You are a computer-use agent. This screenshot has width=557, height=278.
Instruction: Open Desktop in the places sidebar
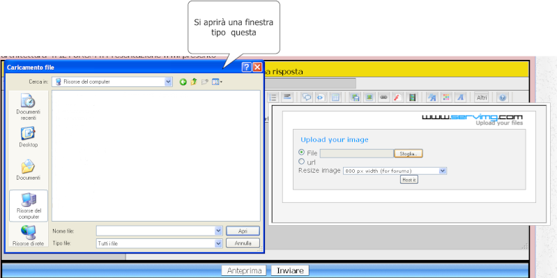point(29,137)
